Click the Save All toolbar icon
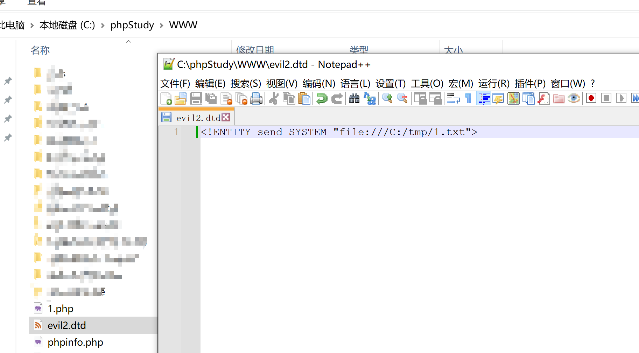The height and width of the screenshot is (353, 639). coord(211,99)
